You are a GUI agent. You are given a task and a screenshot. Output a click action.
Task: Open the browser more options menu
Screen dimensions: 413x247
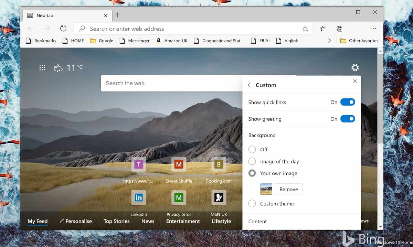coord(373,29)
